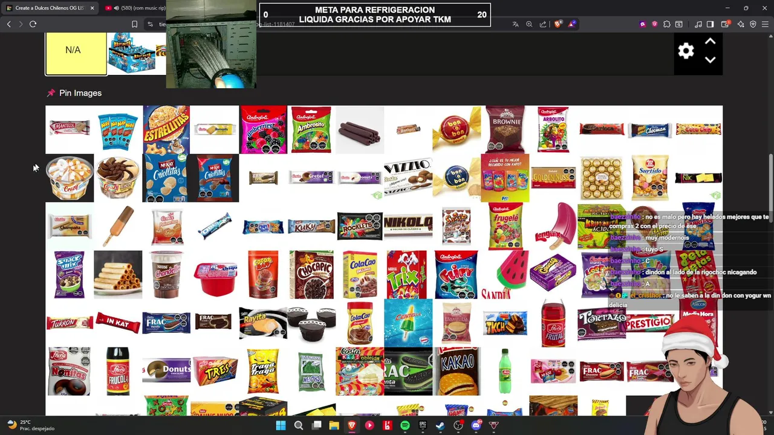
Task: Pick the Rocklets candy image
Action: coord(360,226)
